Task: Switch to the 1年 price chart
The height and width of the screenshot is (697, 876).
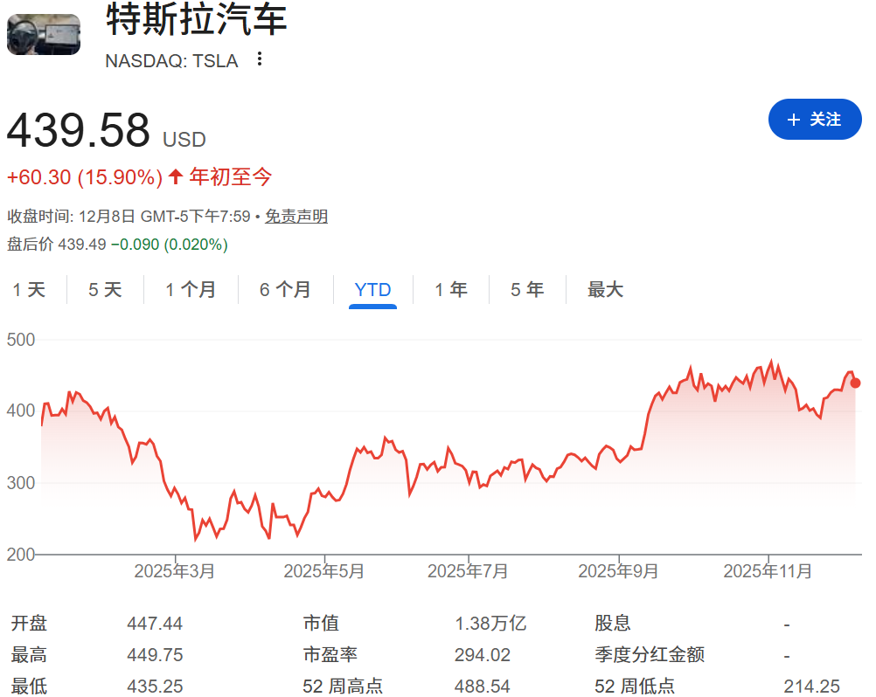Action: (x=450, y=289)
